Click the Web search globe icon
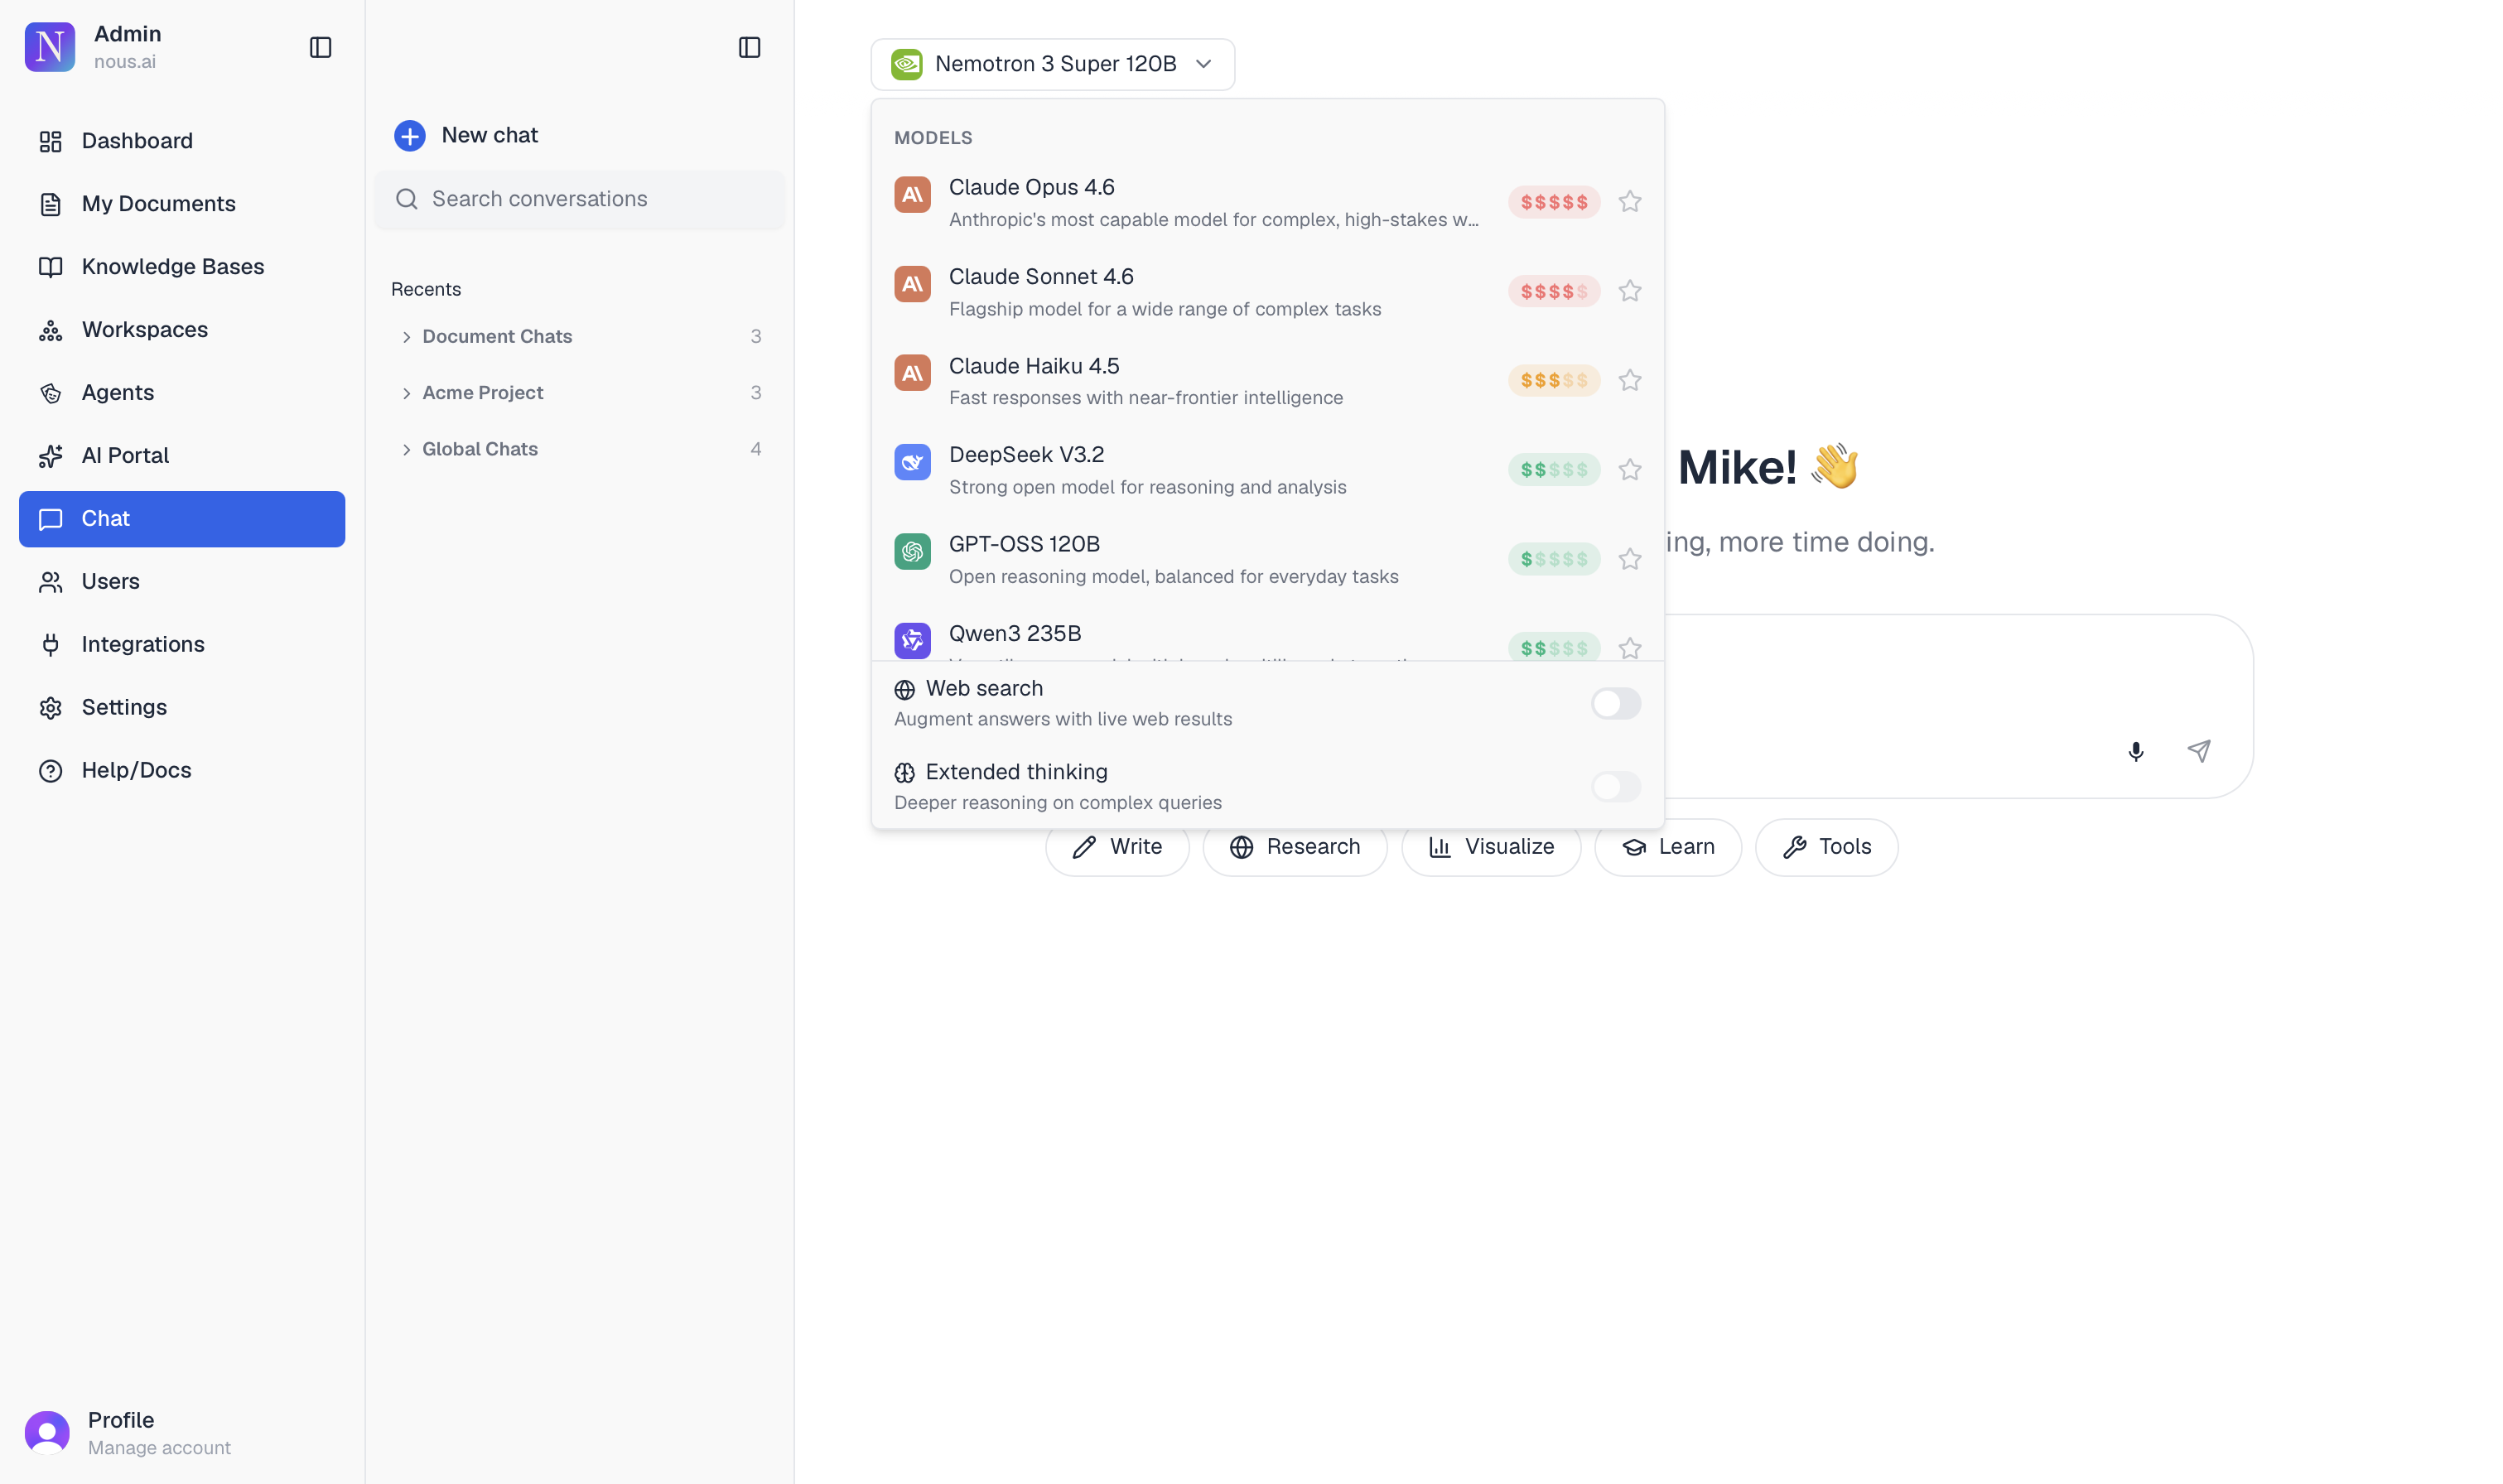 tap(904, 690)
